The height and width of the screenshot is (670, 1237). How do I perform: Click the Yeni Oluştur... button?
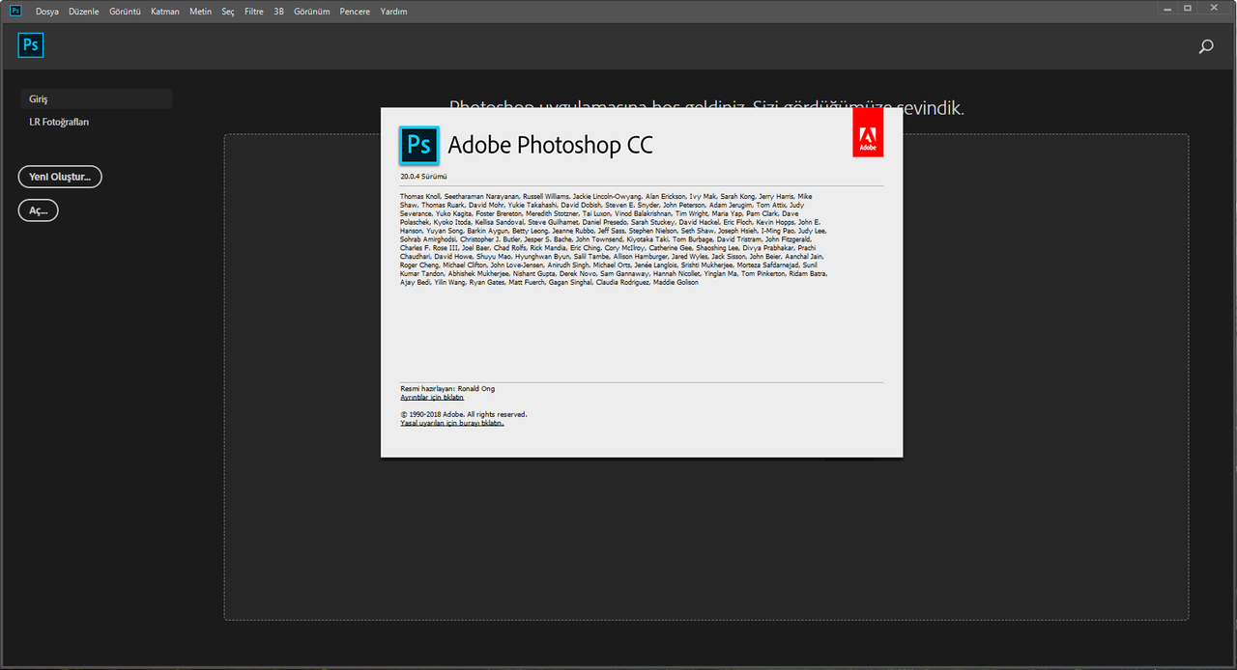point(60,177)
